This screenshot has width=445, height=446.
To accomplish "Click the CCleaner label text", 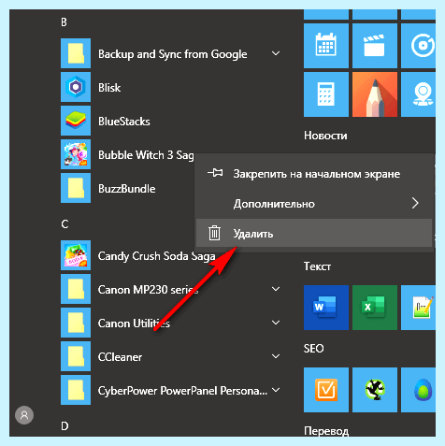I will (x=120, y=357).
